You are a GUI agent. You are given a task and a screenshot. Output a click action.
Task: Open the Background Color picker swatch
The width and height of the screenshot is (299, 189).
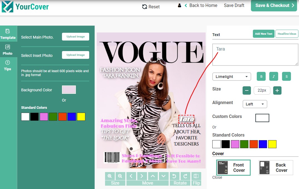(x=69, y=90)
